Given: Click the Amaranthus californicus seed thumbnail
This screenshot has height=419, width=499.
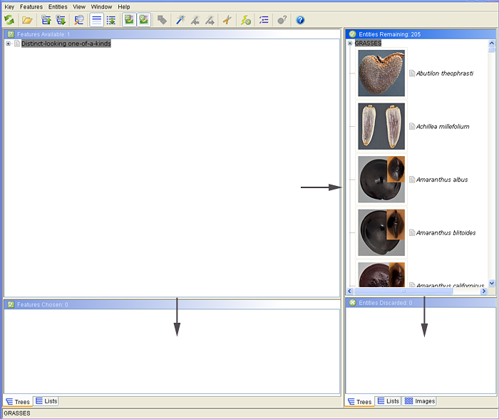Looking at the screenshot, I should click(381, 274).
